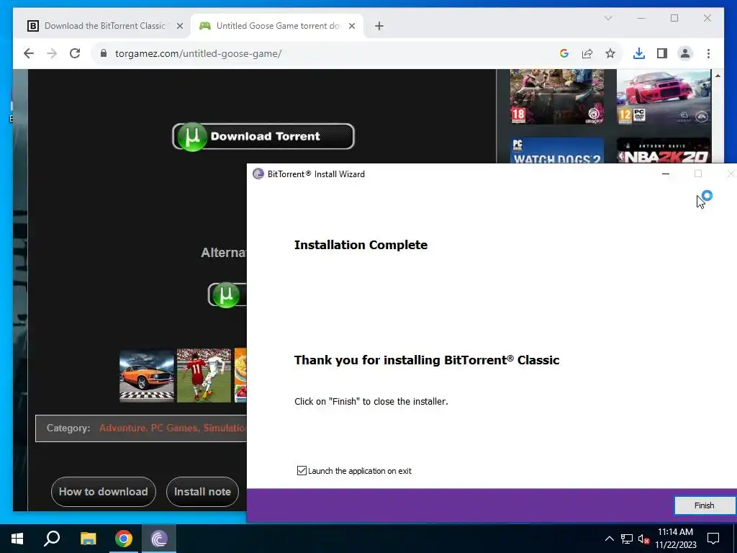Click BitTorrent logo in wizard title bar

[x=258, y=174]
